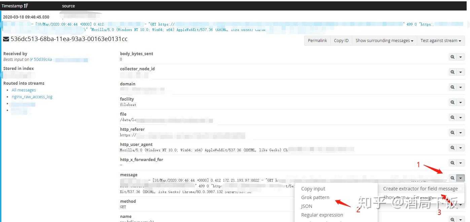
Task: Click the Permalink button
Action: (317, 40)
